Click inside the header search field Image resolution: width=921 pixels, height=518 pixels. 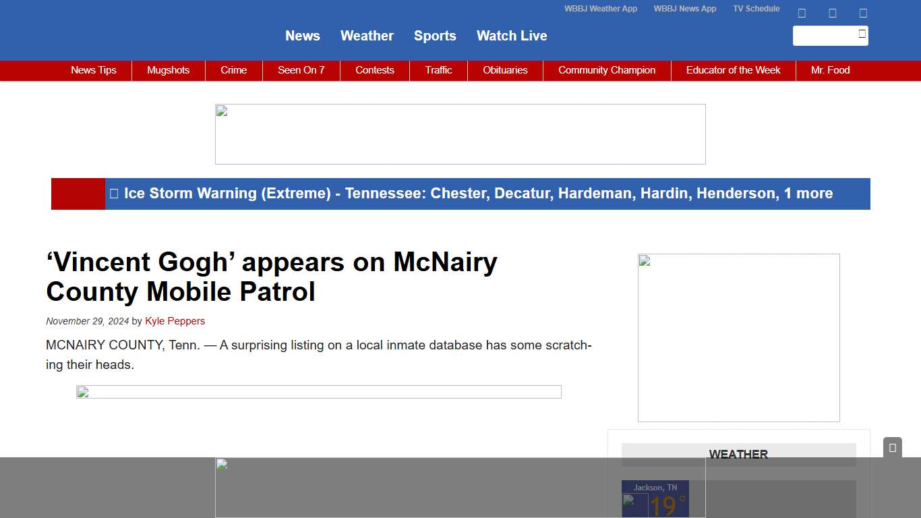(824, 36)
